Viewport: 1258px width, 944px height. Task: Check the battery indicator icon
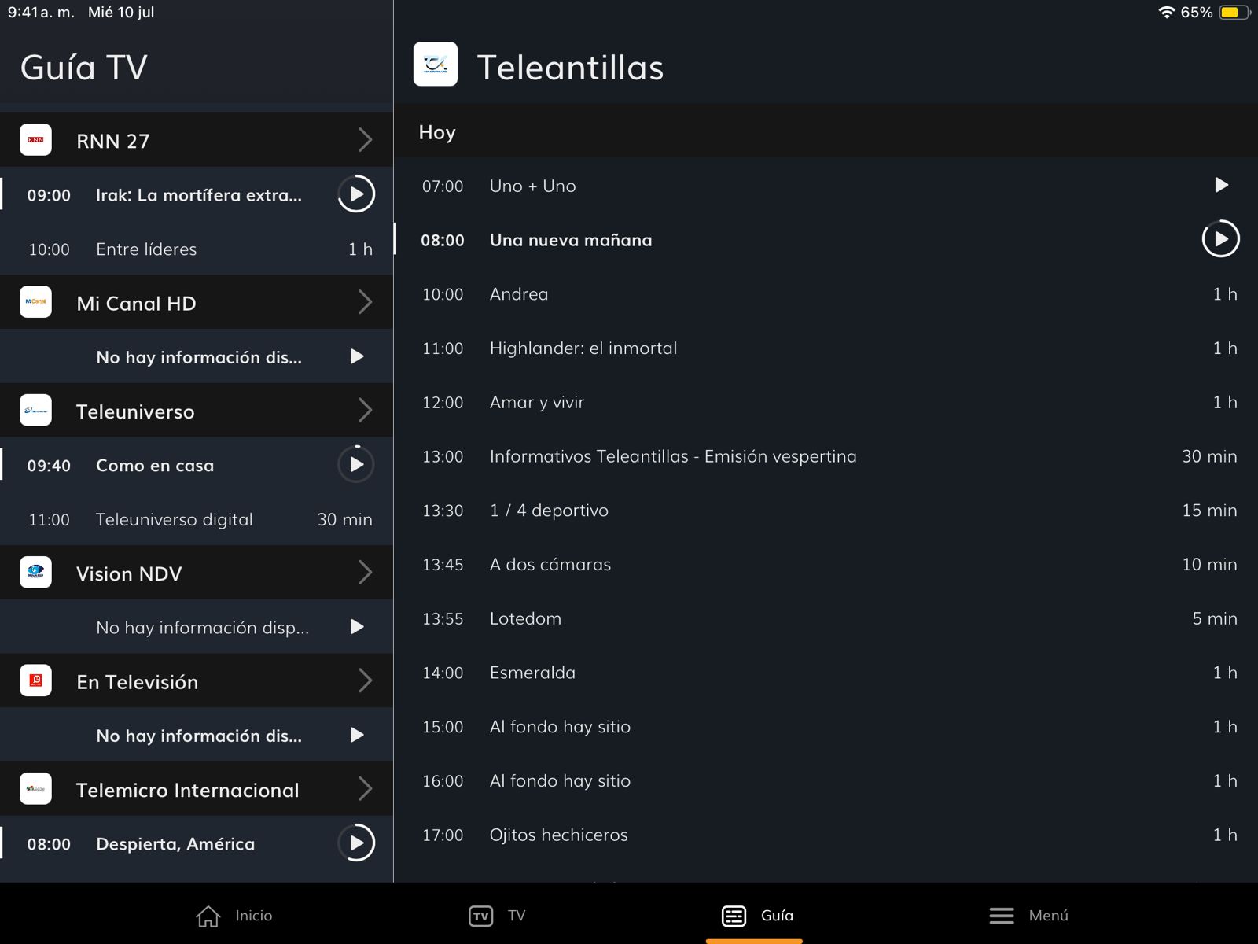1234,12
